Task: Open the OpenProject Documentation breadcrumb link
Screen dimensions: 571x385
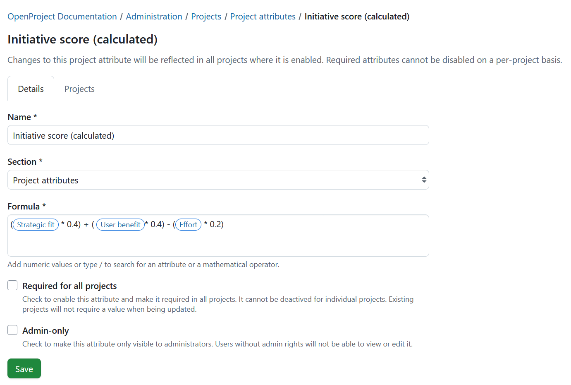Action: 62,16
